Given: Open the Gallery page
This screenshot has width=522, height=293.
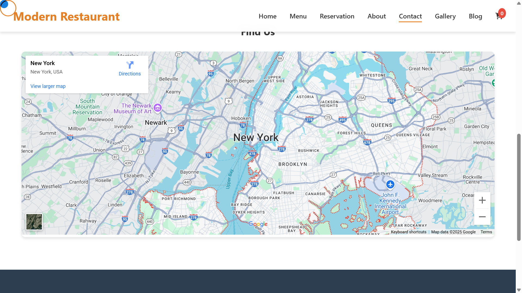Looking at the screenshot, I should coord(445,16).
